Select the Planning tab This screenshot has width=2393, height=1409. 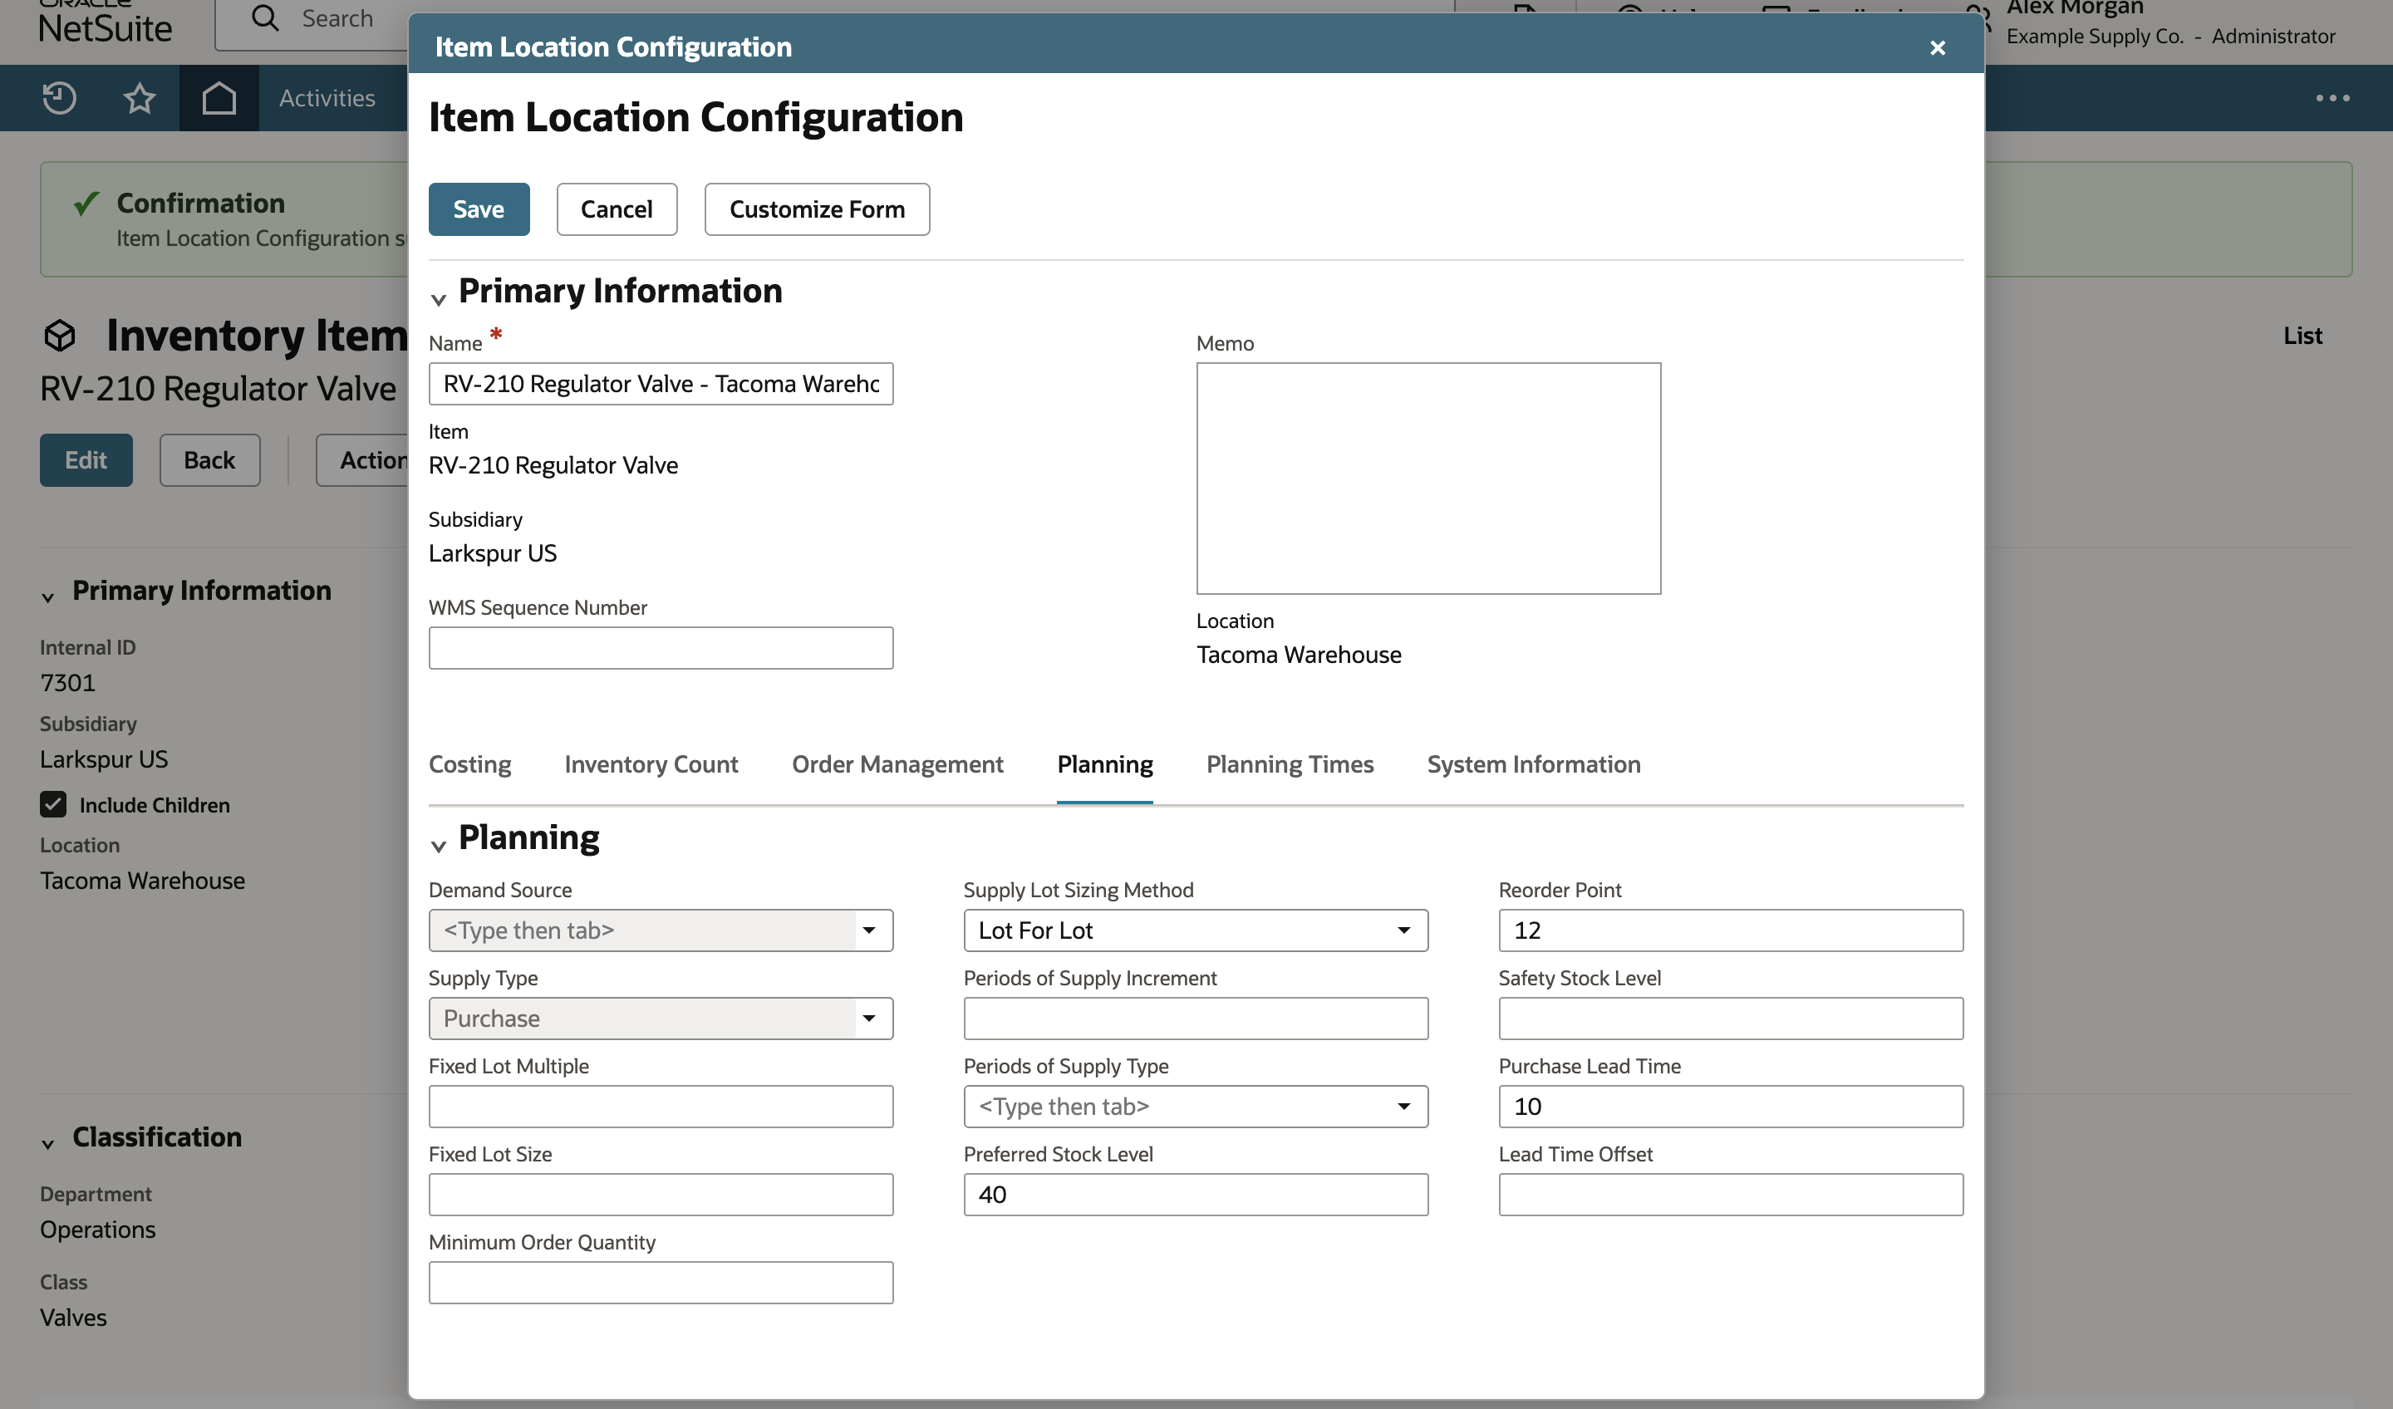[1104, 764]
